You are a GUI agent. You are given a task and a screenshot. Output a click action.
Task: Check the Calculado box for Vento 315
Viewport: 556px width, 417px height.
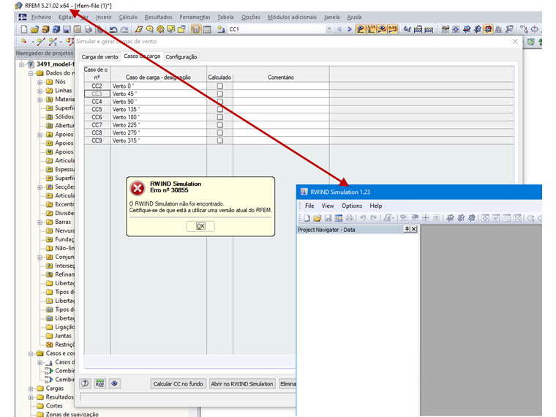coord(220,140)
